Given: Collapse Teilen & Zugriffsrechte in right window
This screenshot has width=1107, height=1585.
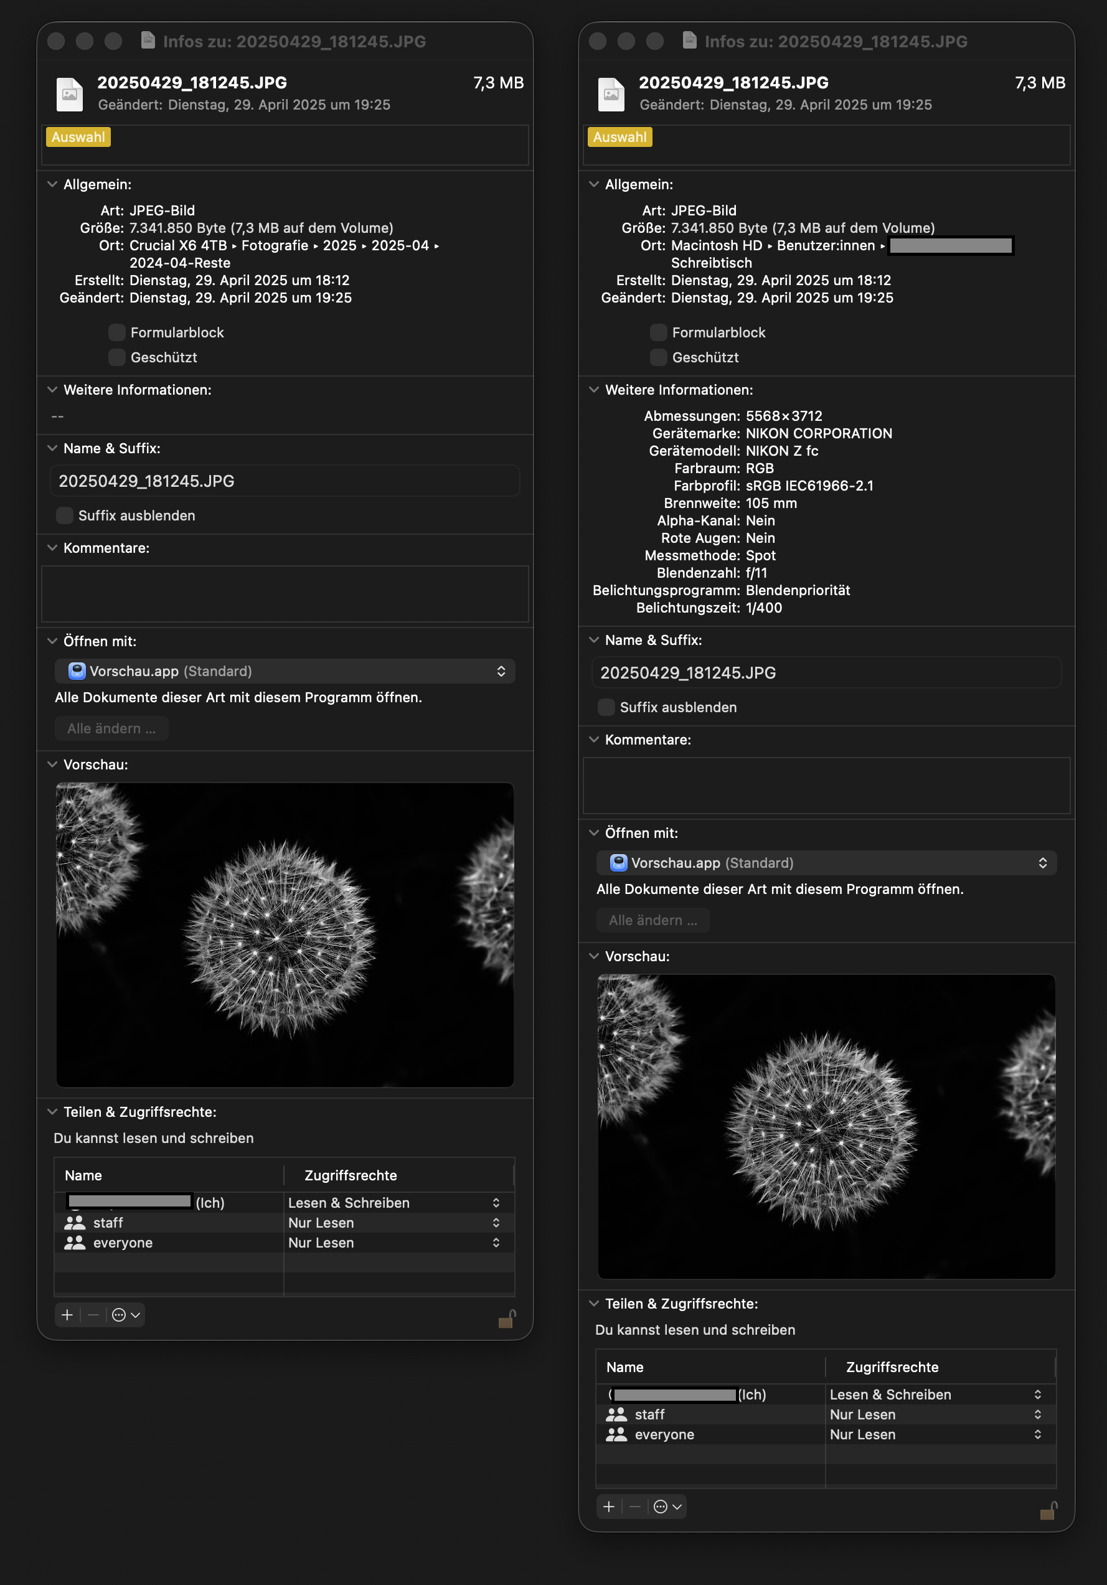Looking at the screenshot, I should point(594,1304).
